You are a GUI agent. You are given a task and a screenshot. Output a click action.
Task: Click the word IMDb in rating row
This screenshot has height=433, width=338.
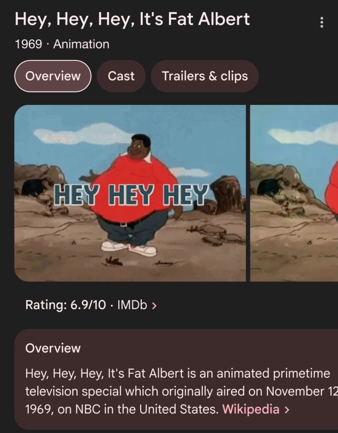point(132,305)
